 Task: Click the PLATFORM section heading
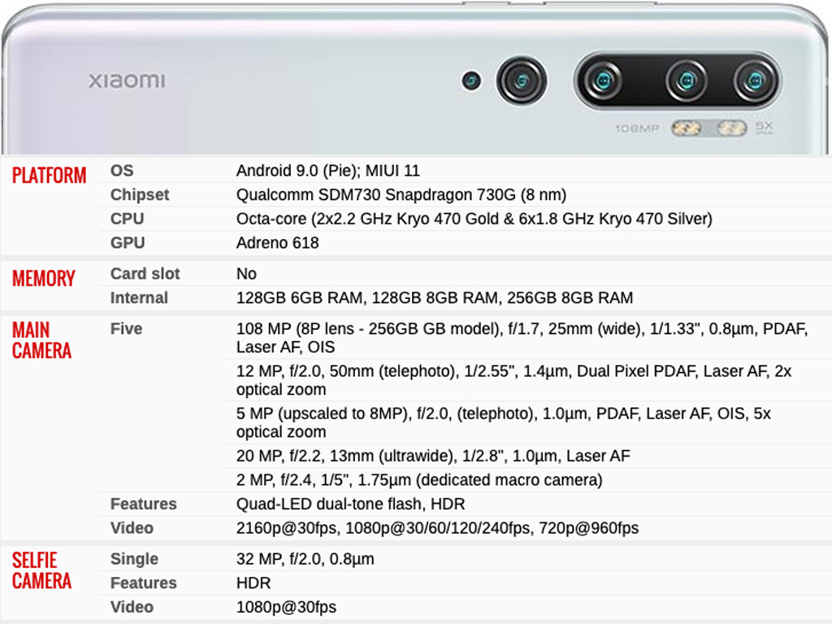click(49, 175)
